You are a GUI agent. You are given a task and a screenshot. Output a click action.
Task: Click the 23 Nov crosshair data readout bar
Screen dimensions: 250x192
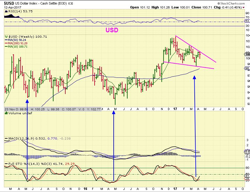(53, 109)
